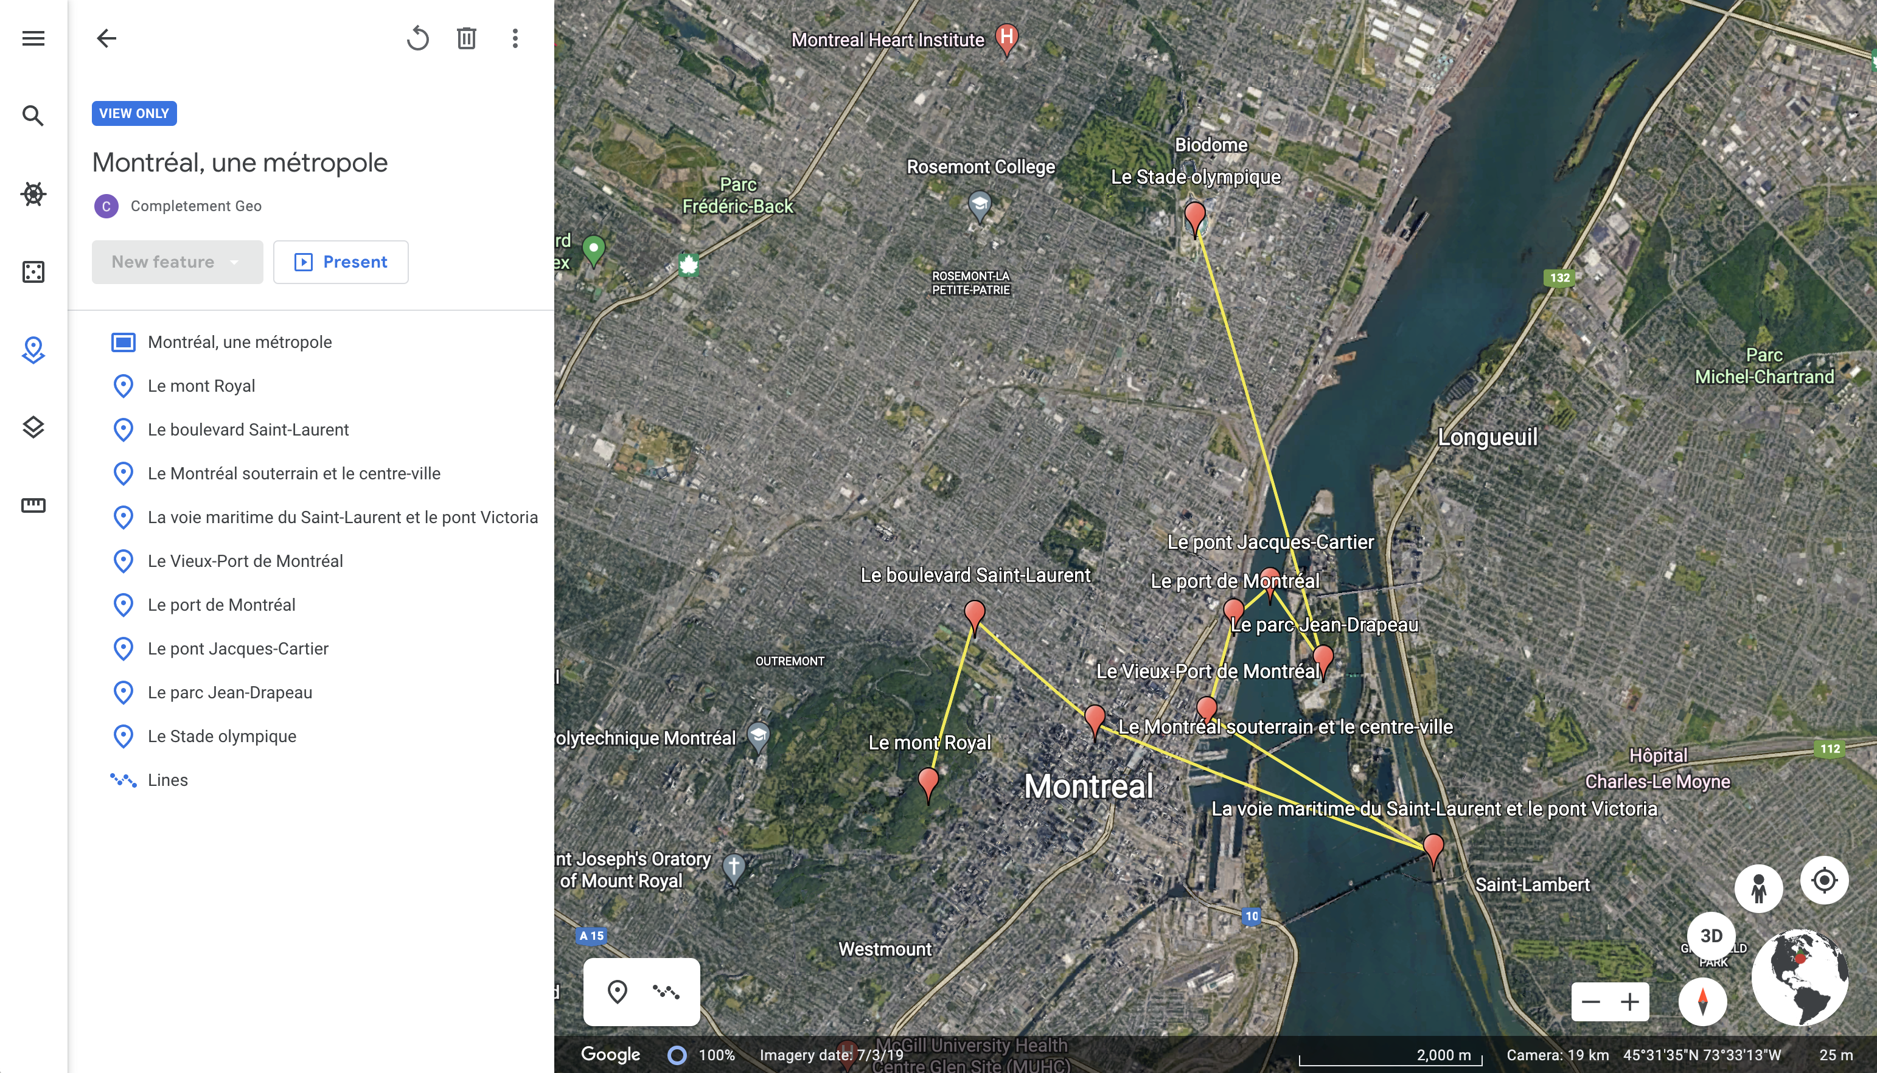Delete project with trash icon
Viewport: 1877px width, 1073px height.
467,38
